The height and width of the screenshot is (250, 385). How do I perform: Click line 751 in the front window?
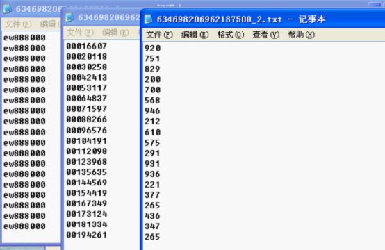click(x=152, y=58)
